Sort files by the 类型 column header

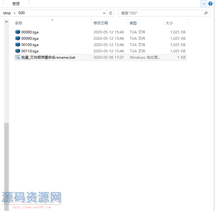(133, 23)
